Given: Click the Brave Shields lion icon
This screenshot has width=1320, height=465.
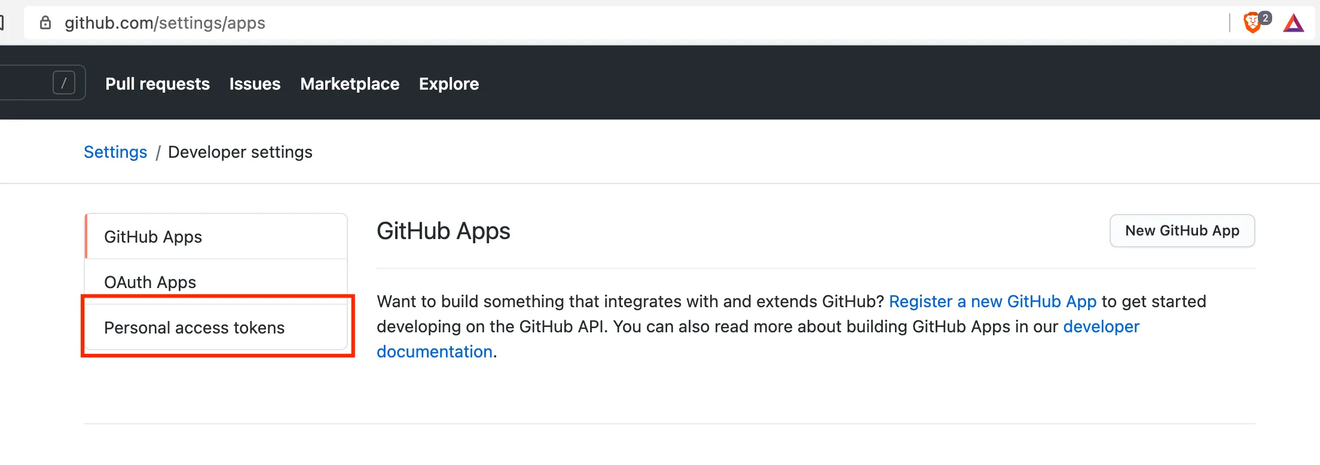Looking at the screenshot, I should 1252,23.
